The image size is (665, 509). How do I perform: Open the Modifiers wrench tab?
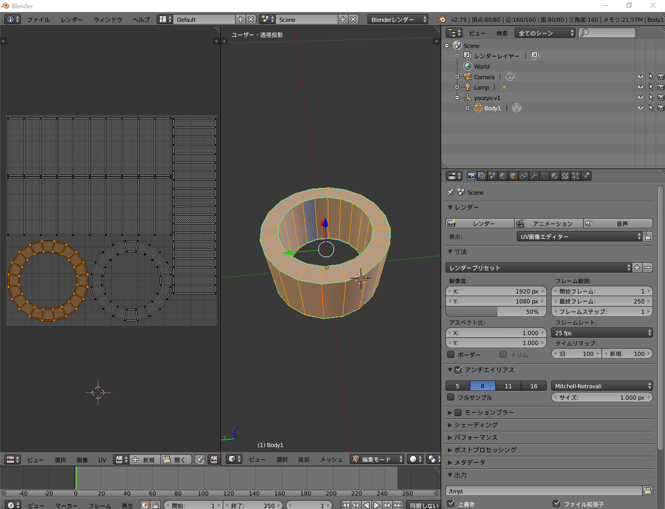[x=534, y=176]
